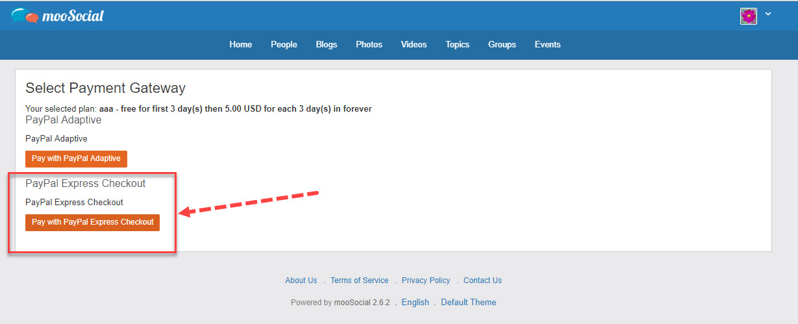
Task: Click the Default Theme link
Action: click(x=469, y=302)
